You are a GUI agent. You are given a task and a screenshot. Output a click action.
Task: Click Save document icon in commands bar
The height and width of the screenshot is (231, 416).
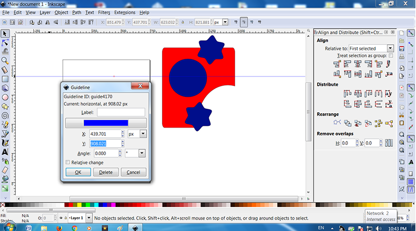click(x=401, y=49)
